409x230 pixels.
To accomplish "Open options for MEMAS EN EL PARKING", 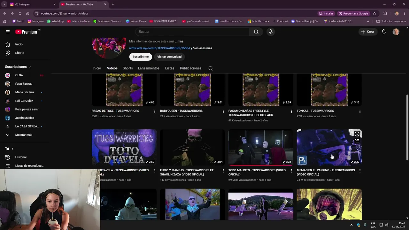I will 360,171.
